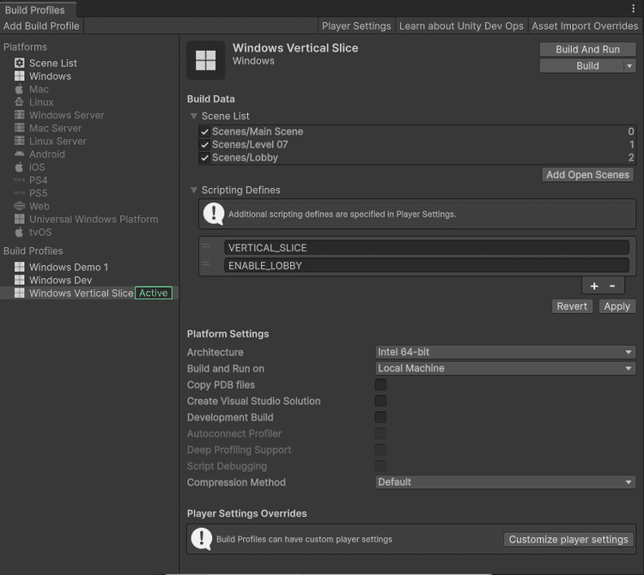
Task: Click Customize player settings button
Action: click(568, 539)
